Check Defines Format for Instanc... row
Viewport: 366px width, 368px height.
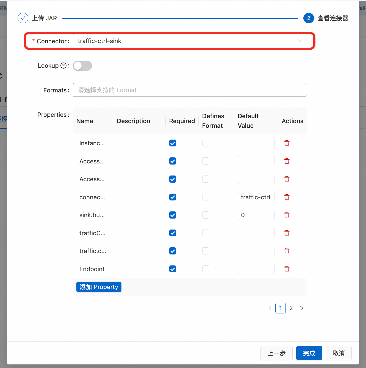[206, 143]
